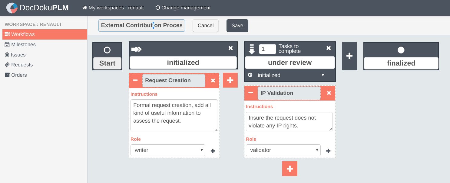Remove the initialized activity with its X icon
Viewport: 450px width, 183px height.
point(230,48)
